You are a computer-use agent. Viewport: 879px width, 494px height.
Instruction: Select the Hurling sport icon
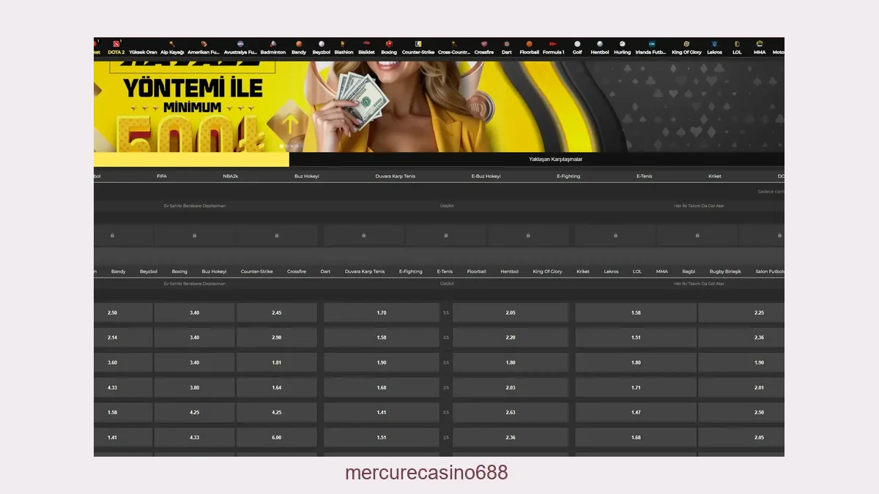(x=622, y=45)
